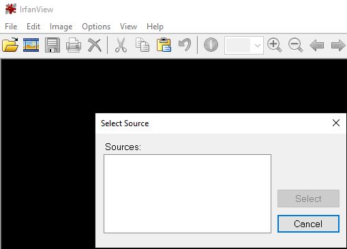
Task: Click the Undo arrow icon
Action: [x=185, y=45]
